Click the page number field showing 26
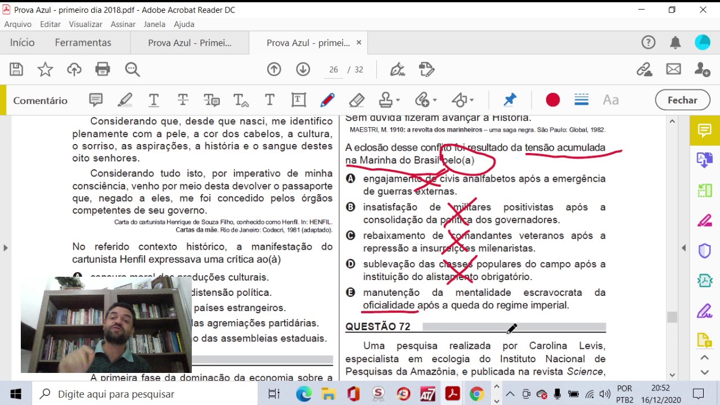The width and height of the screenshot is (720, 405). tap(334, 70)
